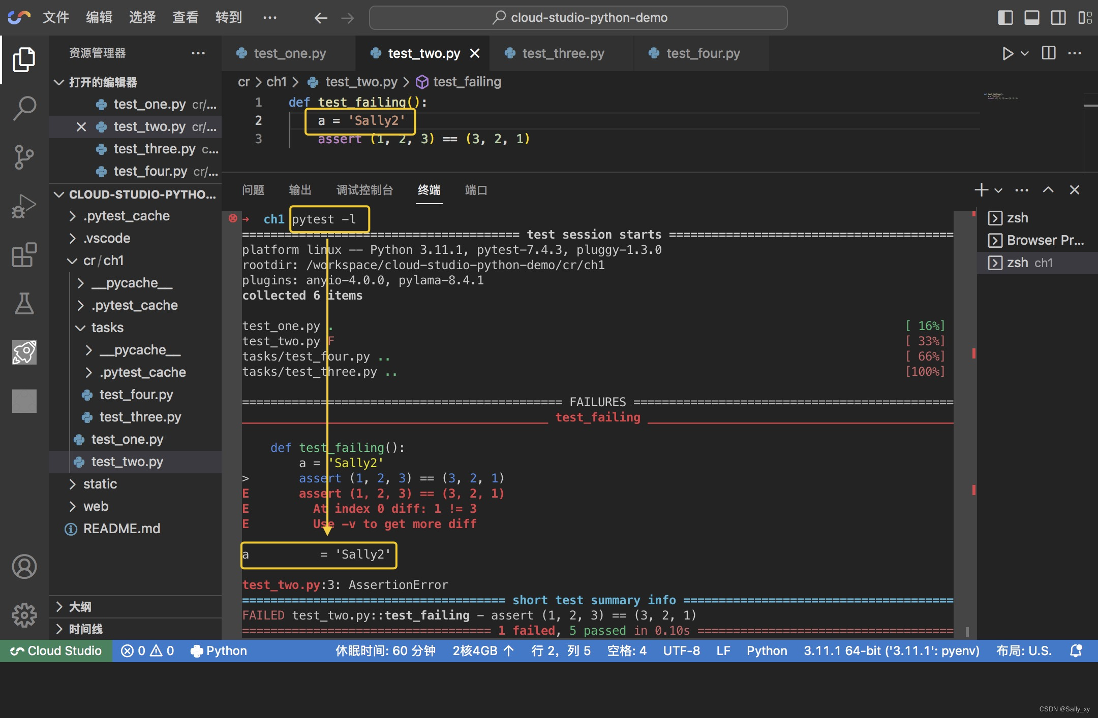The width and height of the screenshot is (1098, 718).
Task: Open customize layout icon
Action: coord(1085,18)
